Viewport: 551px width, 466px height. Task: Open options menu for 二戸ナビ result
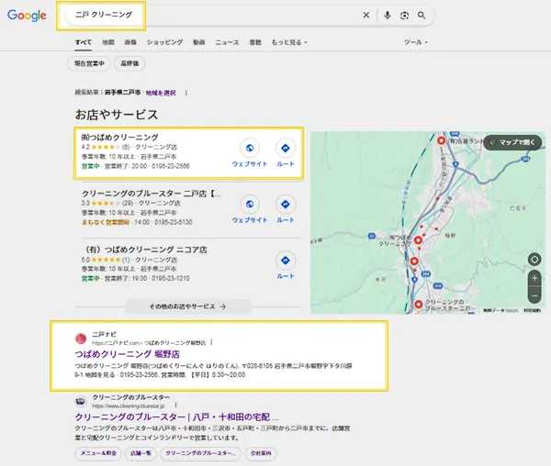pyautogui.click(x=211, y=342)
